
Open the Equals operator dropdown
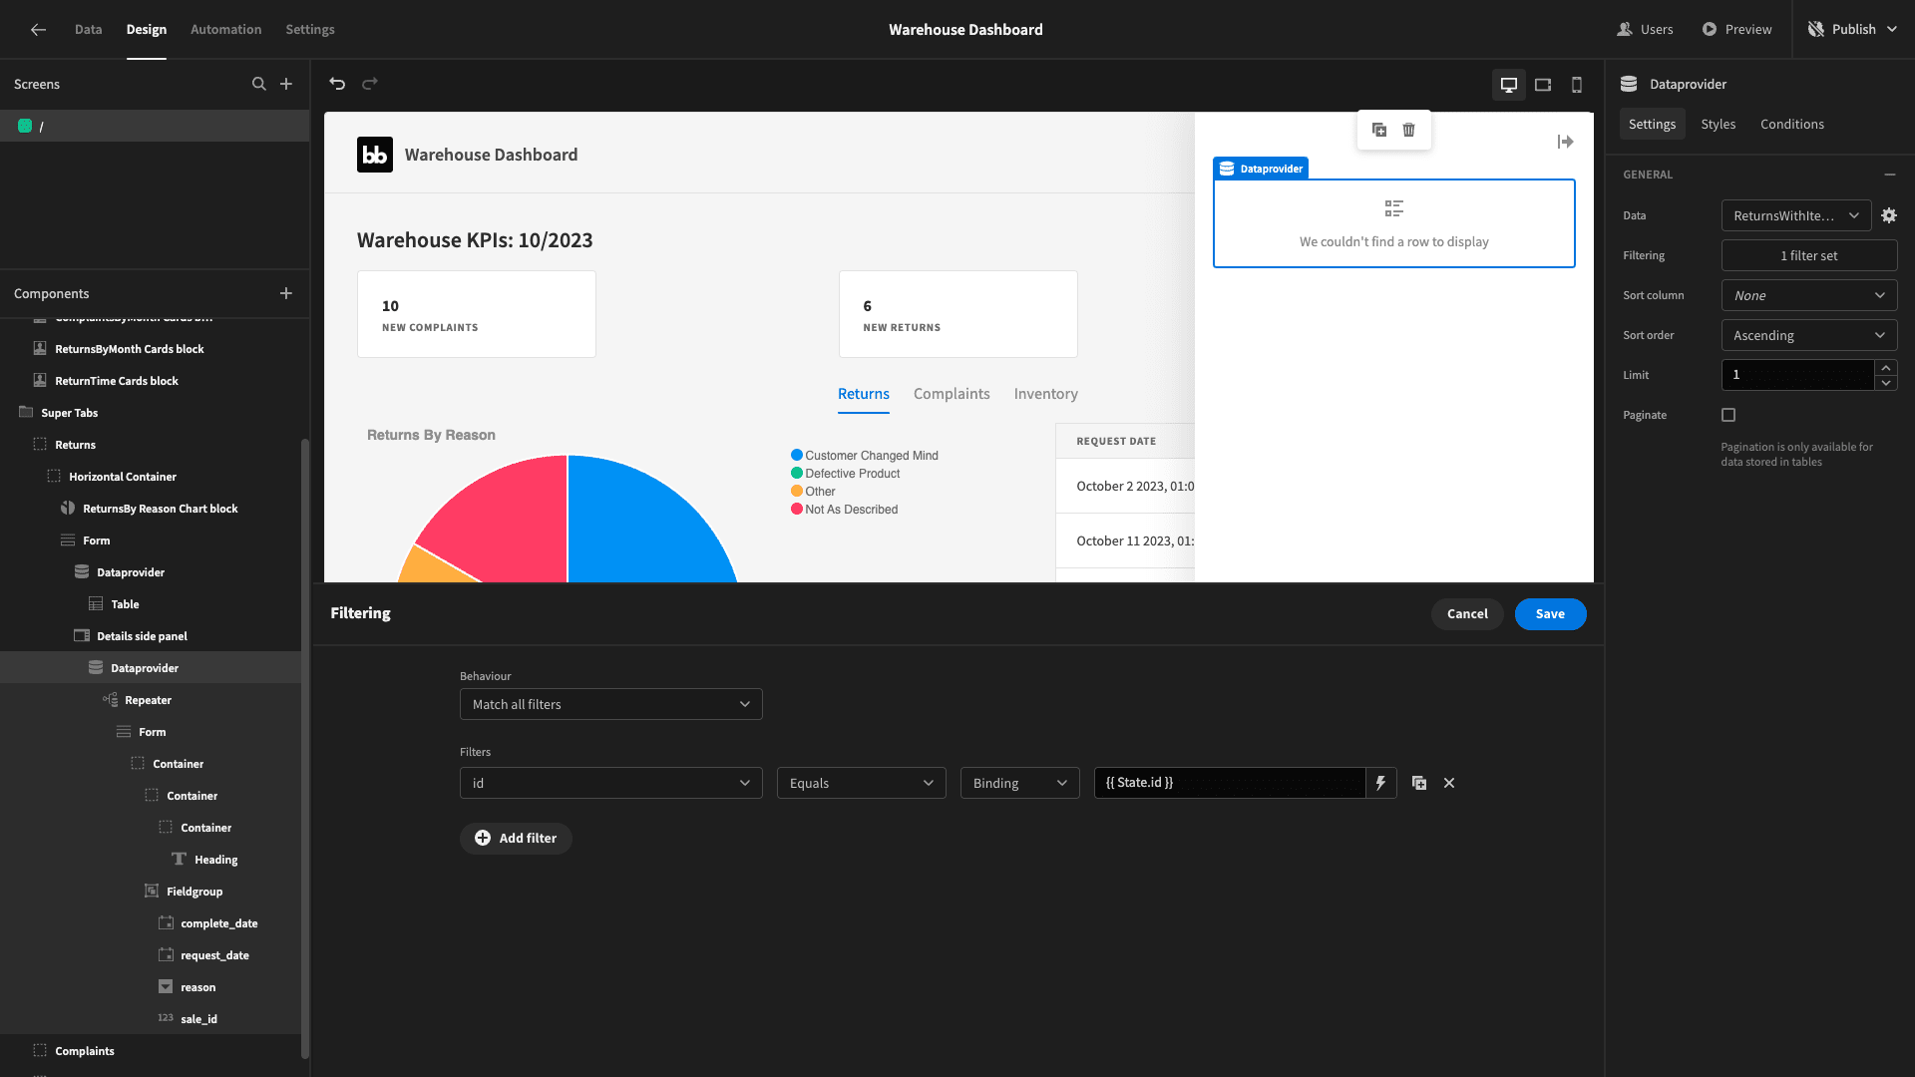862,783
